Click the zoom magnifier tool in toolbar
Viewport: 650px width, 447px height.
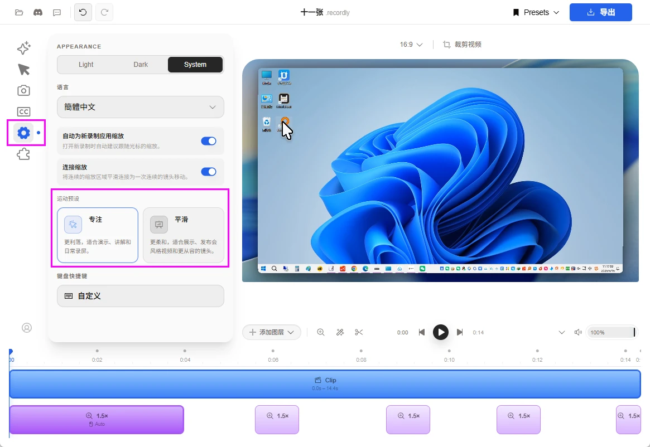[321, 332]
